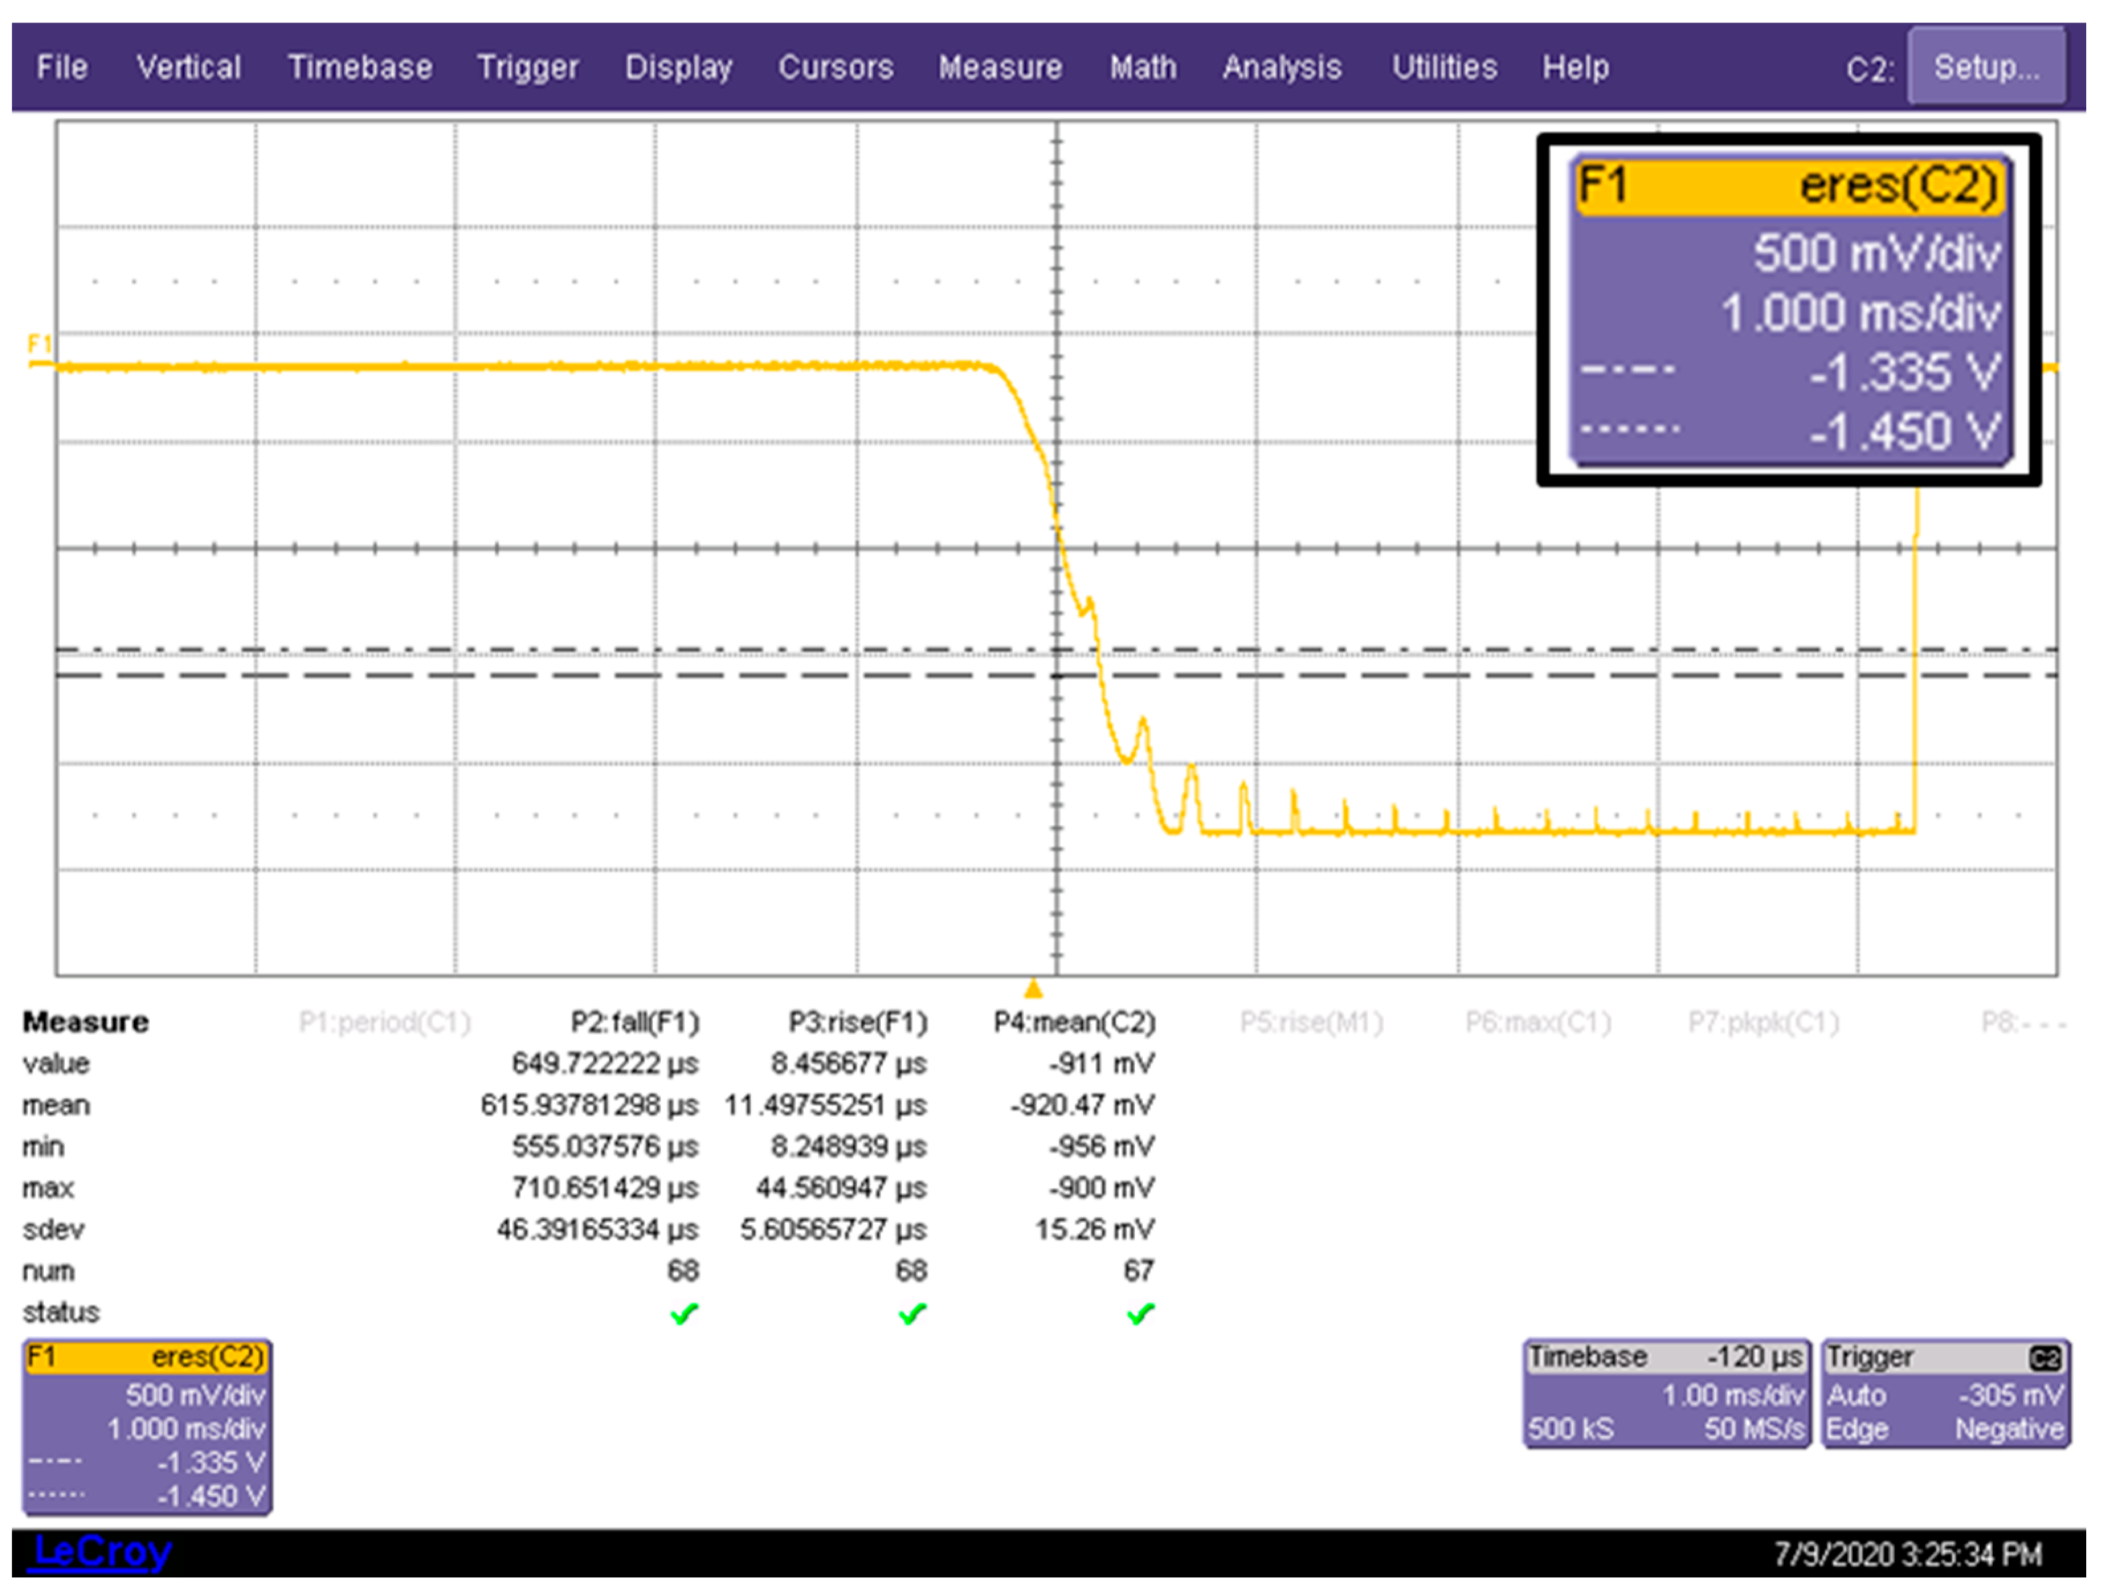This screenshot has width=2118, height=1596.
Task: Click the P4 mean(C2) status checkmark
Action: [1139, 1315]
